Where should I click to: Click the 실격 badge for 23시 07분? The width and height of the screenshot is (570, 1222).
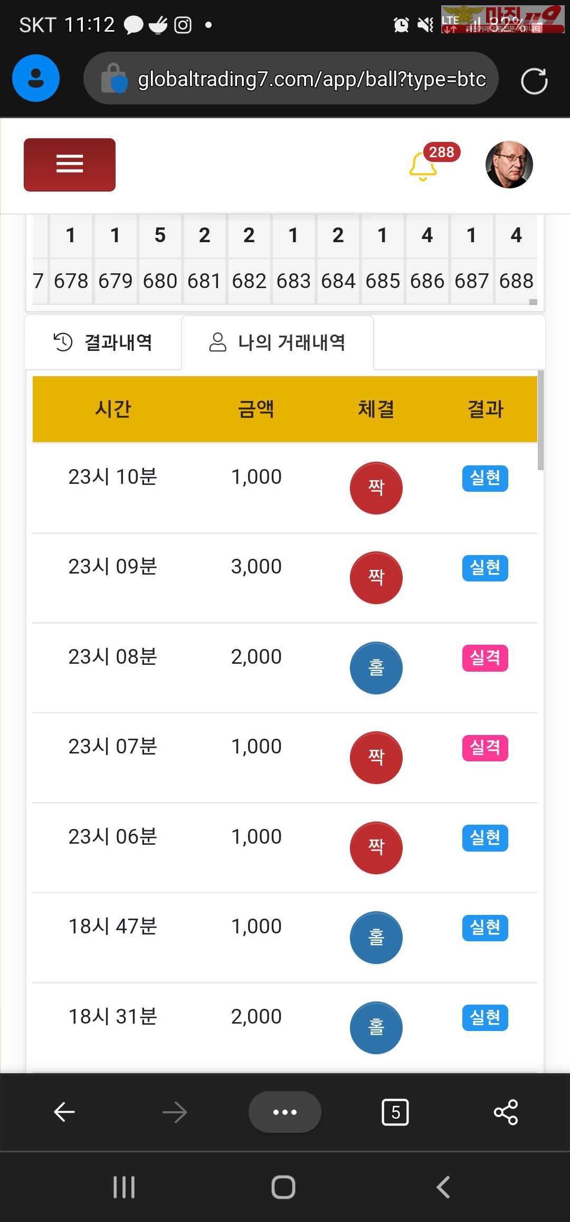485,748
